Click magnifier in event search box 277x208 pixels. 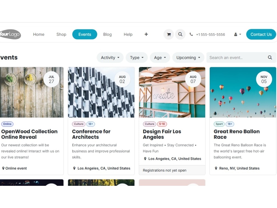(x=270, y=57)
